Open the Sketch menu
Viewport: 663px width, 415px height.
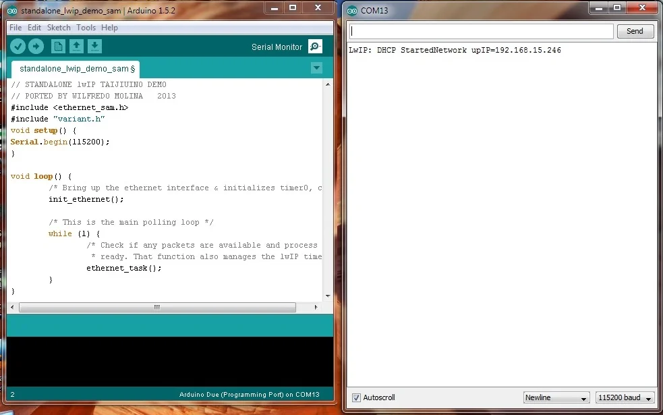(x=59, y=28)
